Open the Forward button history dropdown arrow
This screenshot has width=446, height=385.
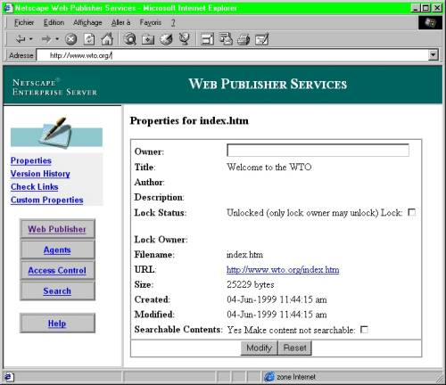(x=57, y=39)
